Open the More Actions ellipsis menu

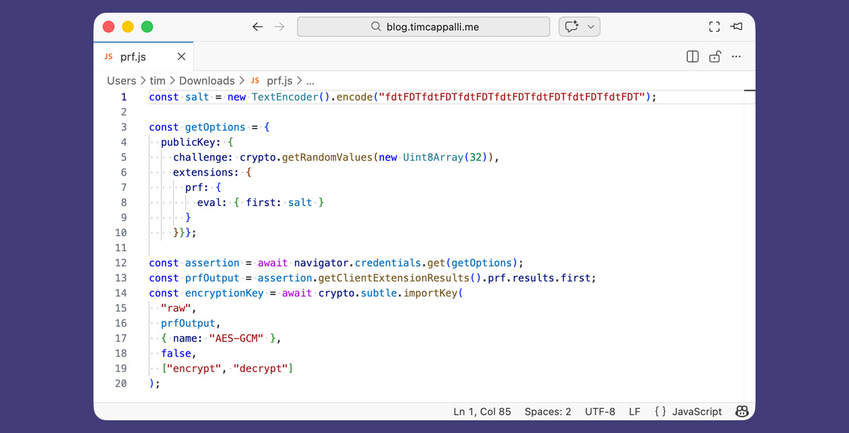pyautogui.click(x=736, y=56)
